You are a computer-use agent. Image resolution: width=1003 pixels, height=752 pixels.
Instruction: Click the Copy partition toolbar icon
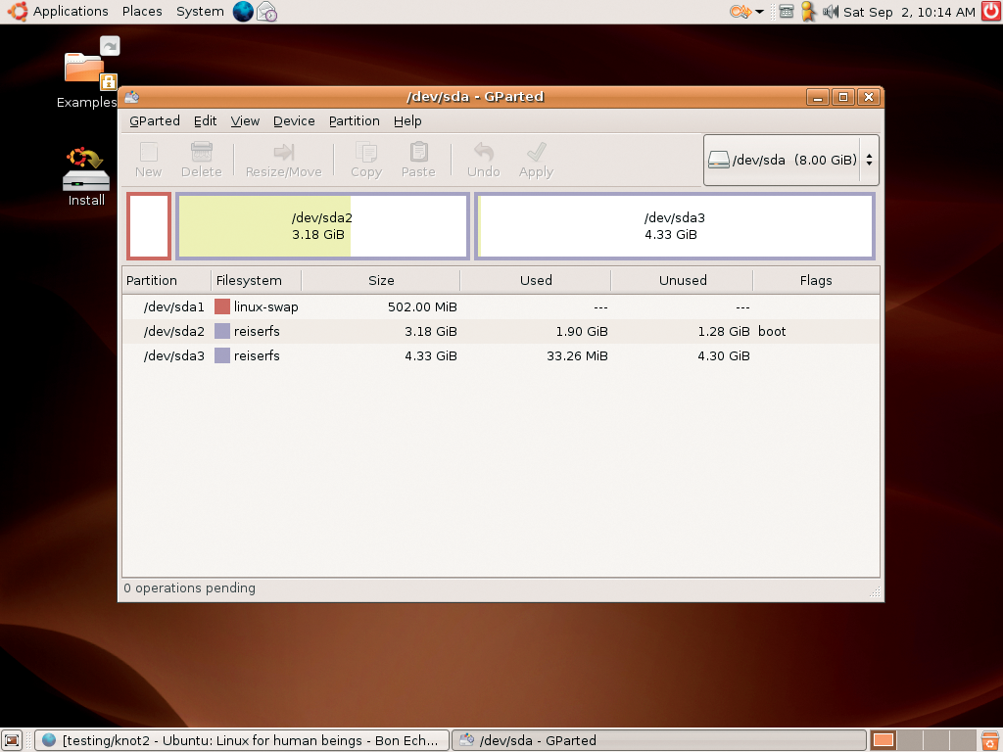(x=366, y=160)
